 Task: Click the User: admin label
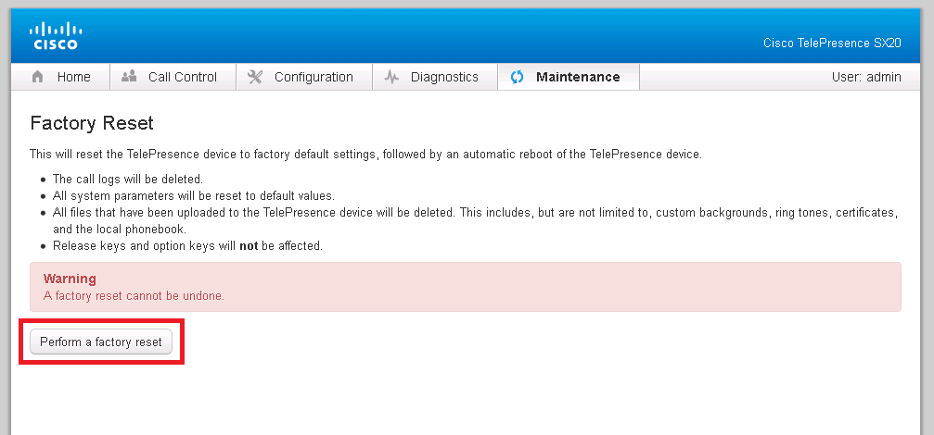coord(866,77)
